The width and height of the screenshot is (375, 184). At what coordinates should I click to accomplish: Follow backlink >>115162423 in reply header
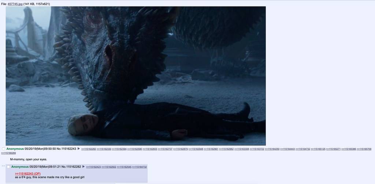pos(93,167)
